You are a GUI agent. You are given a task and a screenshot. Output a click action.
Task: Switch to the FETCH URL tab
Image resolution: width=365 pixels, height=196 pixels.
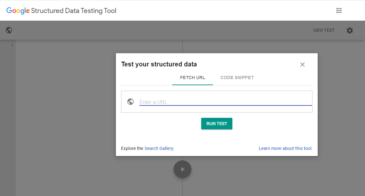tap(193, 78)
